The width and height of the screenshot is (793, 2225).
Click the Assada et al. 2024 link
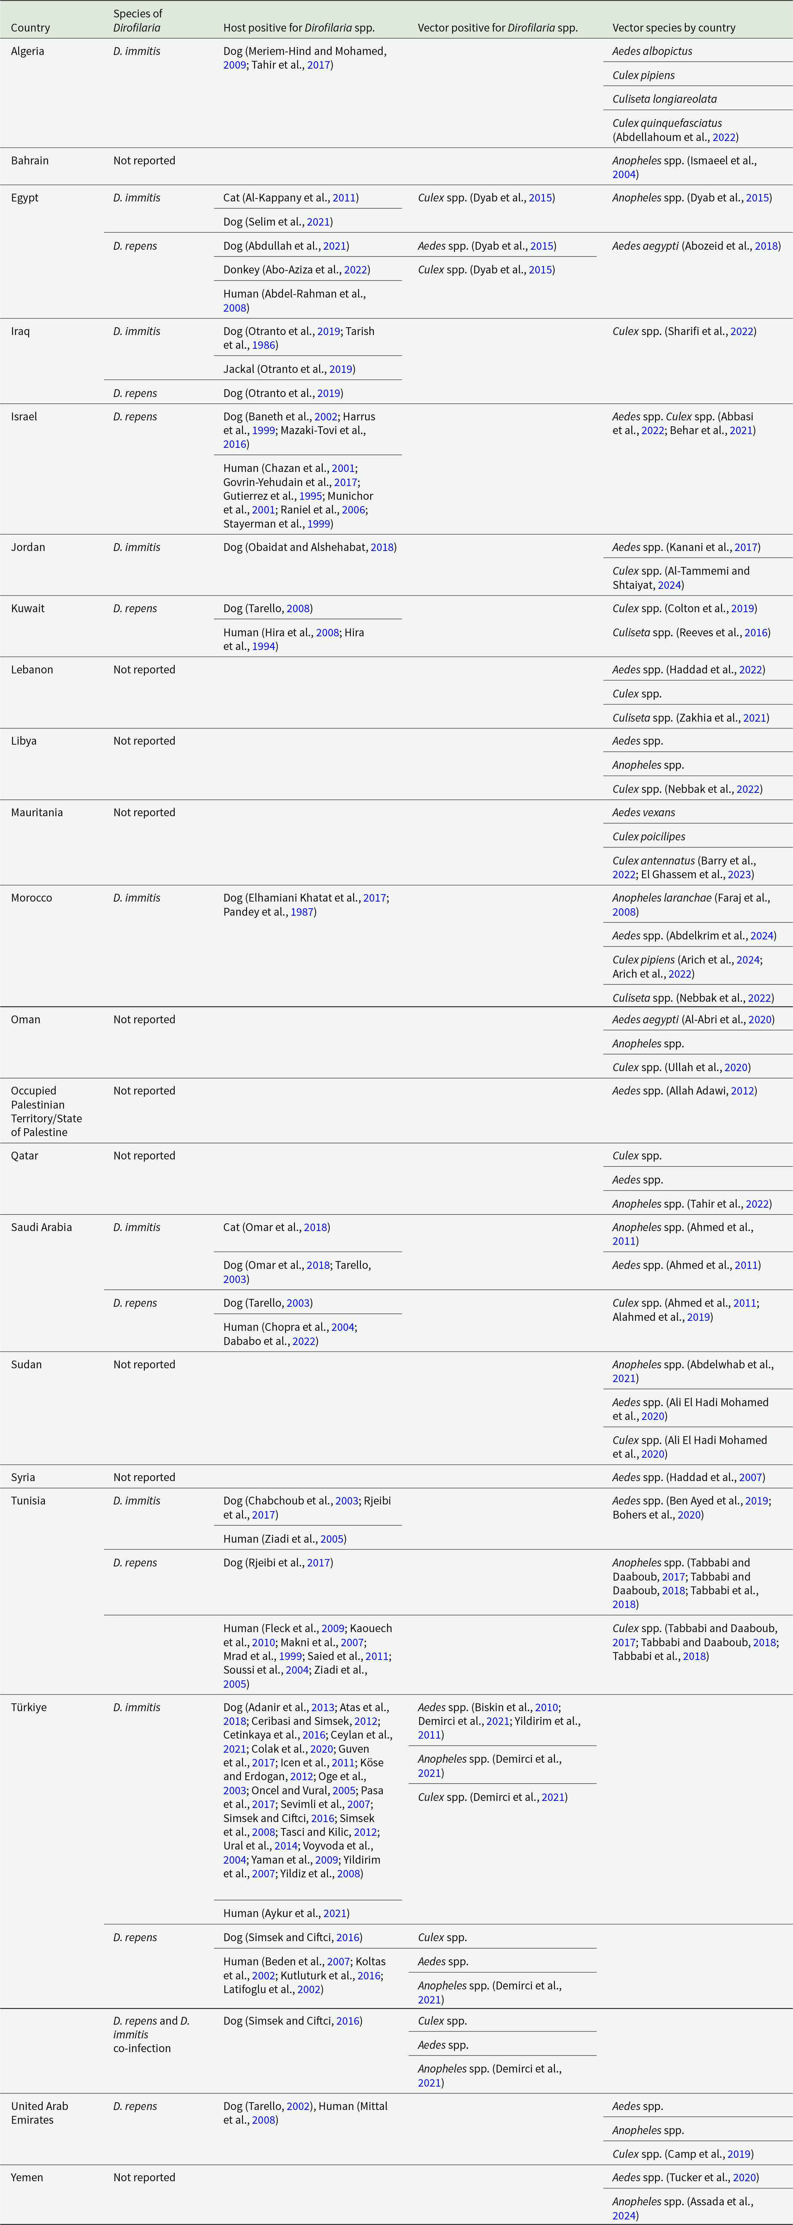pyautogui.click(x=624, y=2215)
